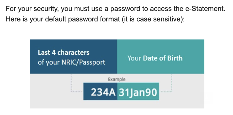This screenshot has height=115, width=233.
Task: Click the word 'e-Statement' in the first line
Action: (205, 9)
